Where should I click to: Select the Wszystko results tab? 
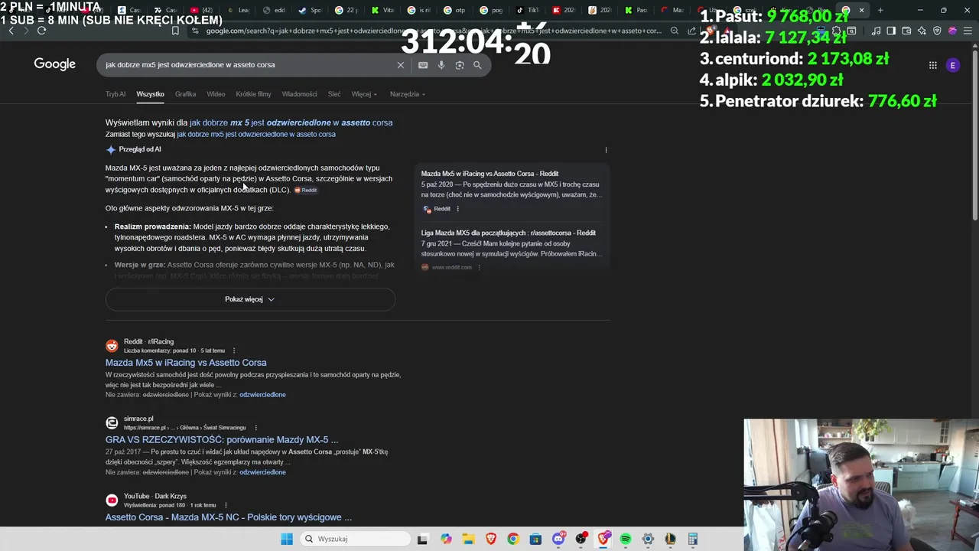[x=150, y=94]
